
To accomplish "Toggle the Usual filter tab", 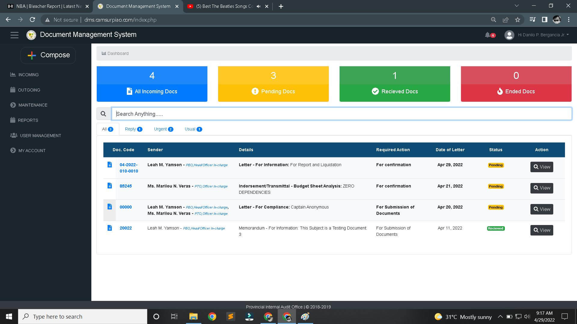I will [x=192, y=129].
